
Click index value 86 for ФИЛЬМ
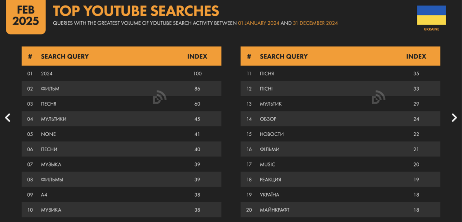point(198,89)
